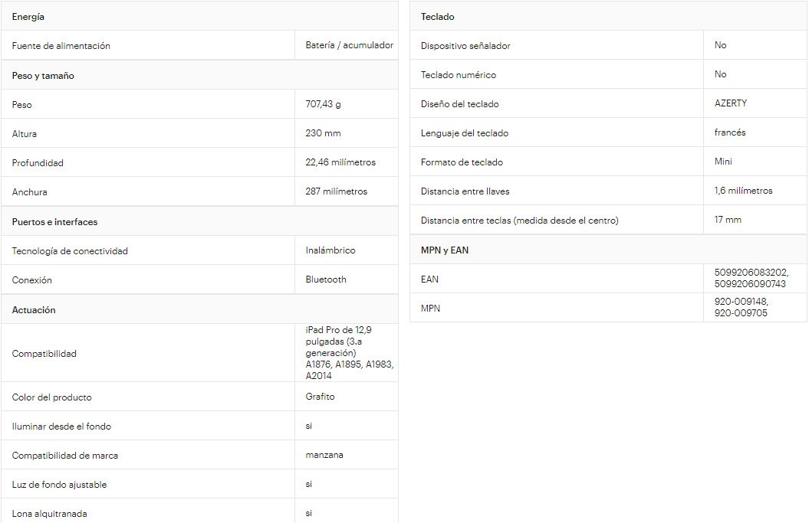Screen dimensions: 809x523
Task: Click the Teclado section header
Action: coord(437,17)
